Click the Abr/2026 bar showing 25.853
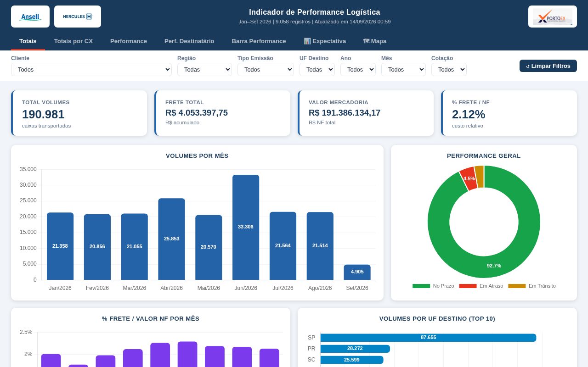The width and height of the screenshot is (588, 367). click(x=171, y=239)
